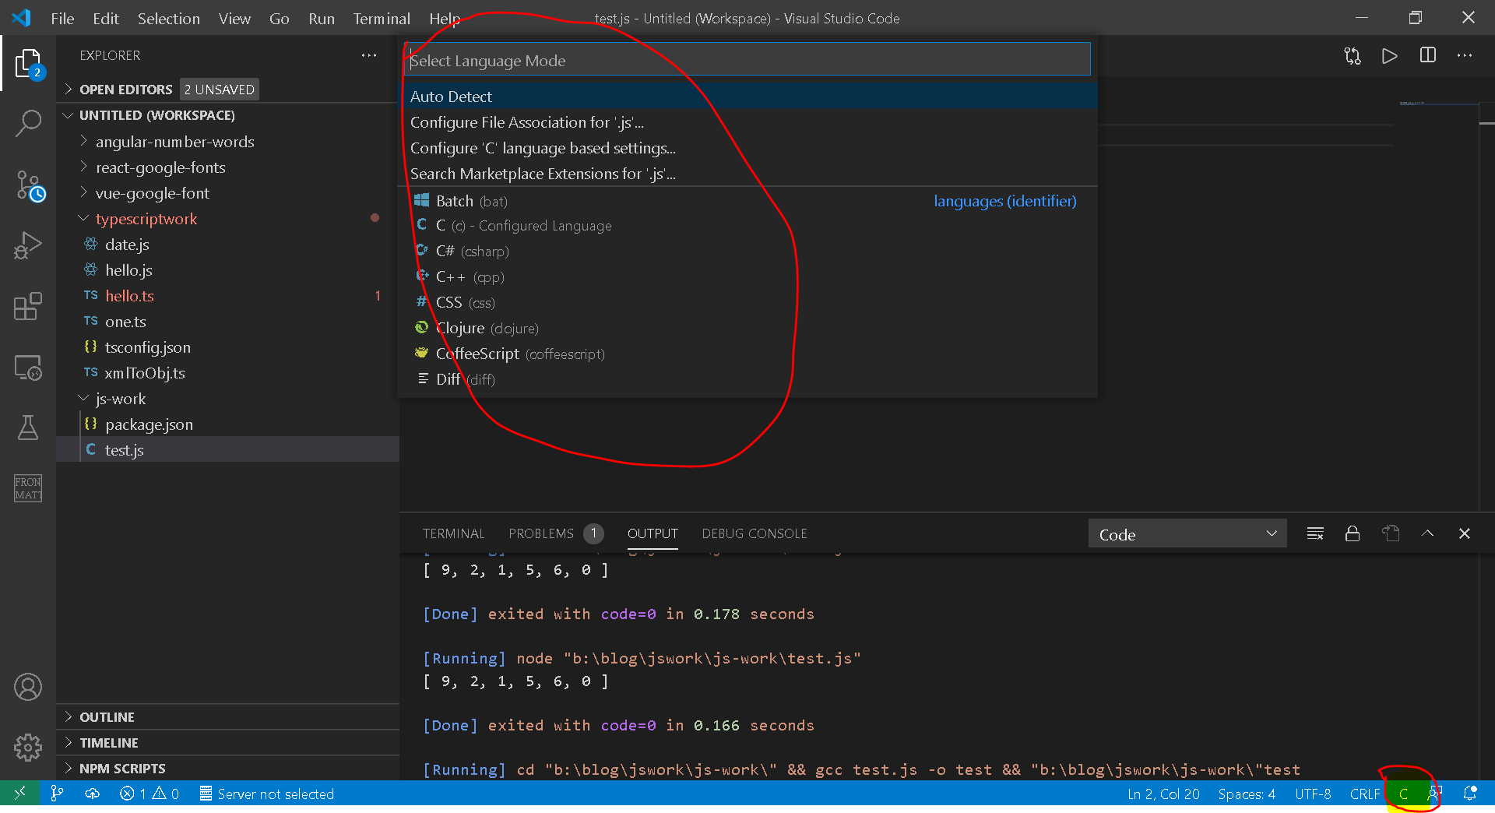Click Spaces: 4 indentation status item
This screenshot has height=813, width=1495.
[1247, 794]
